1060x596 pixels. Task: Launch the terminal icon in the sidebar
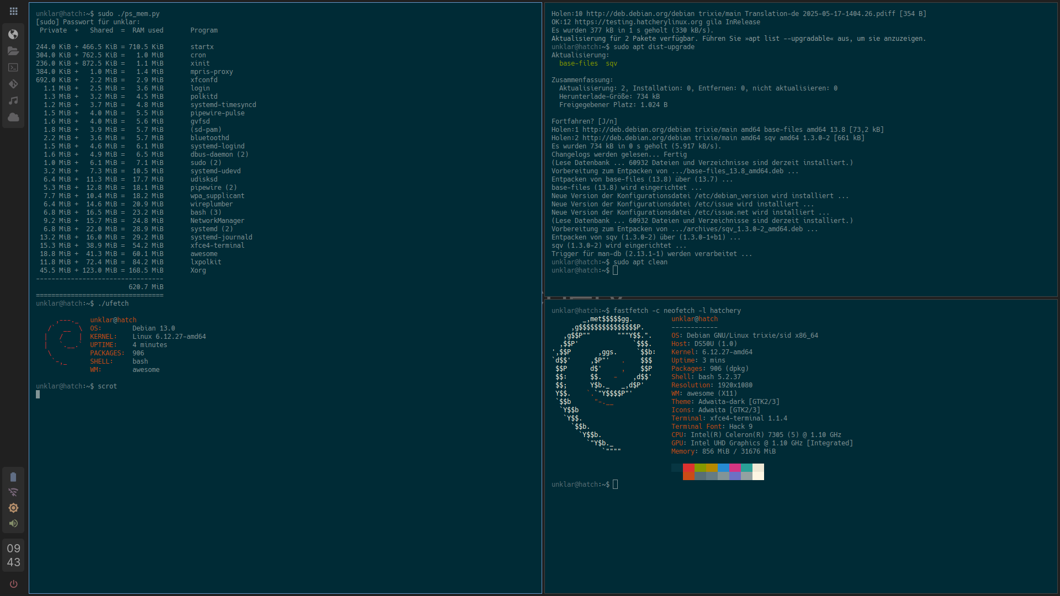click(13, 67)
